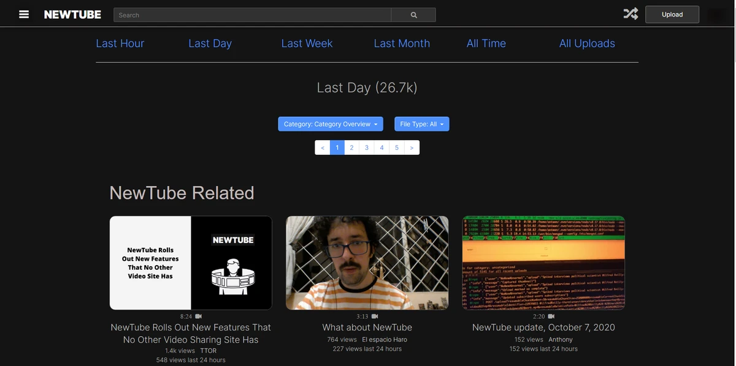Click the Upload button

(672, 14)
